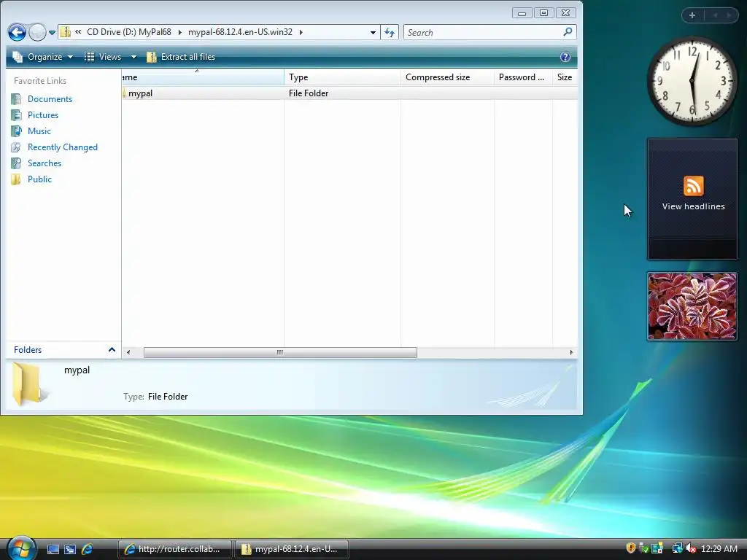Screen dimensions: 747x560
Task: Sort by Size column header
Action: (565, 77)
